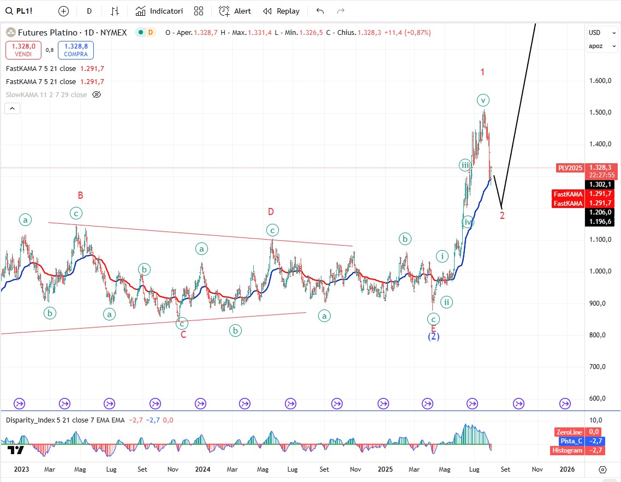This screenshot has height=482, width=621.
Task: Start bar Replay mode
Action: point(281,11)
